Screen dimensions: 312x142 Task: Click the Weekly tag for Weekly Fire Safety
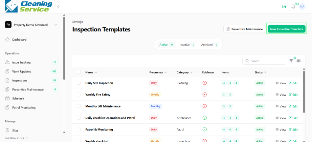155,94
